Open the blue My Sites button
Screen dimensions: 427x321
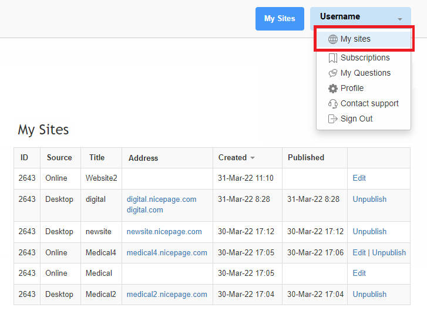click(x=280, y=19)
